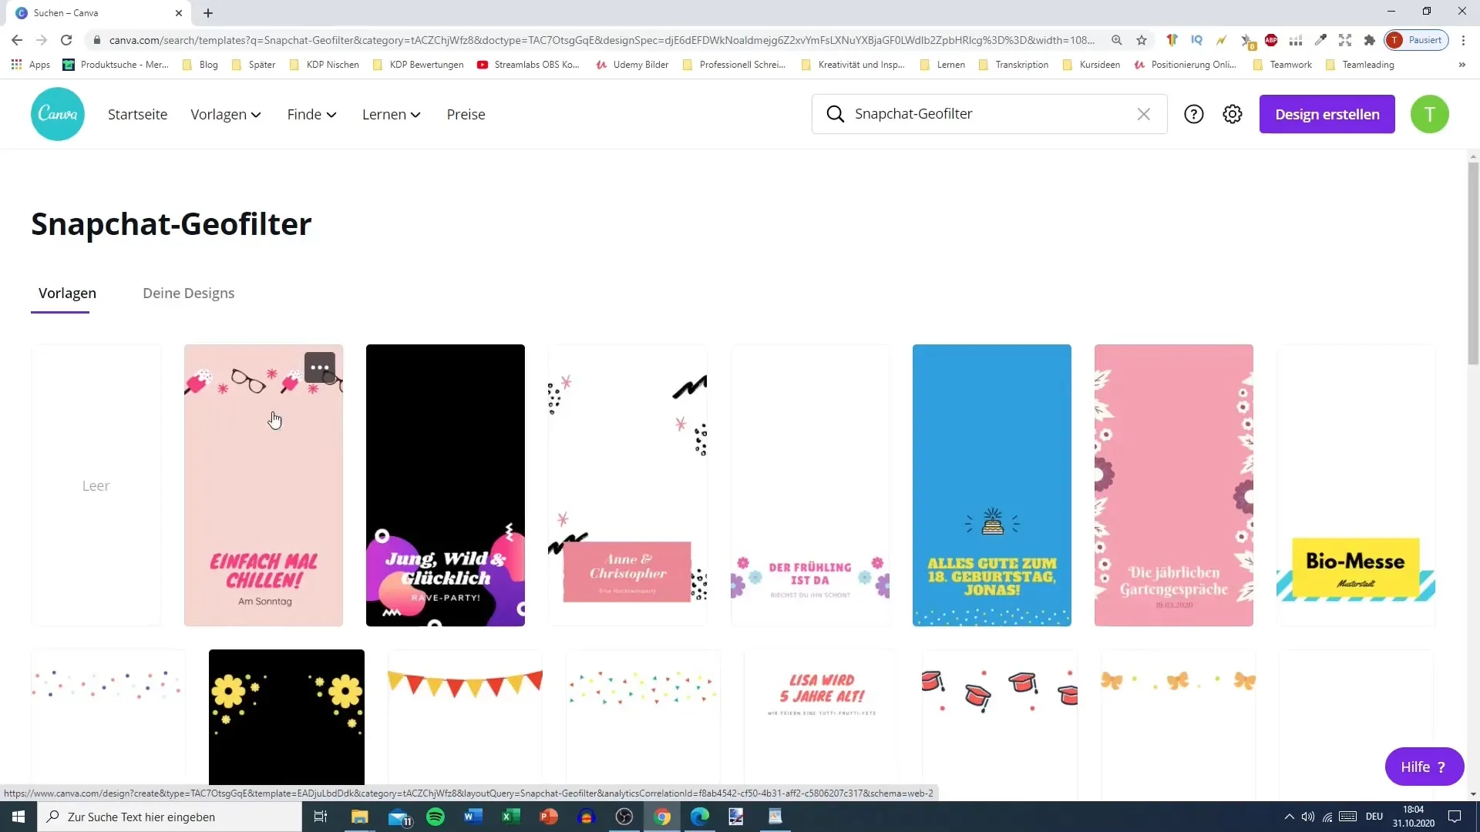Clear the Snapchat-Geofilter search with X
This screenshot has width=1480, height=832.
1144,114
